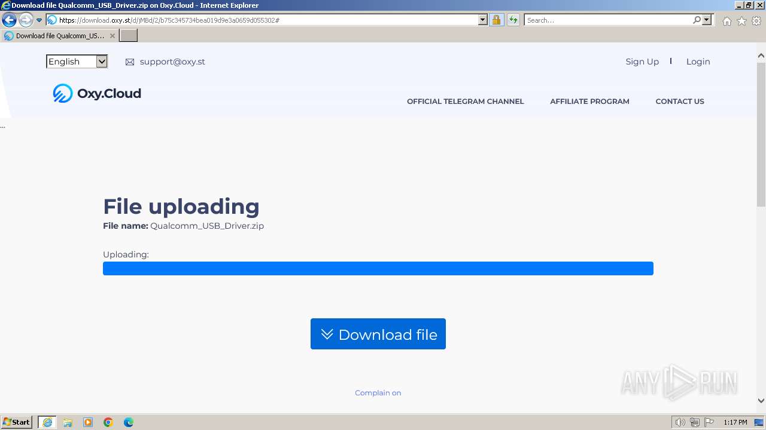Click the browser Forward arrow
Viewport: 766px width, 430px height.
coord(26,20)
